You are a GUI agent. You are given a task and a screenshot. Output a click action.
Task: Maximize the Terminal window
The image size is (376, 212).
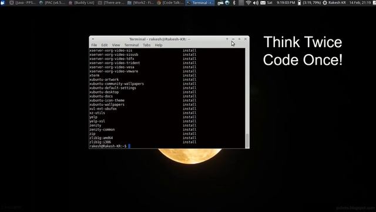click(x=239, y=39)
